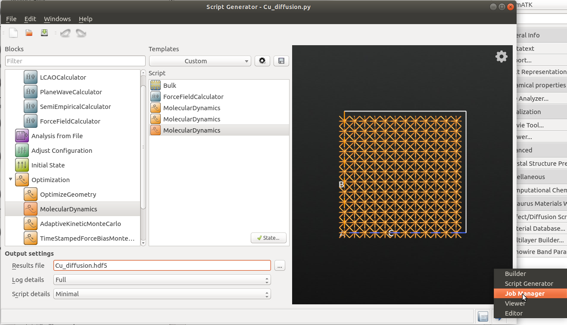The height and width of the screenshot is (325, 567).
Task: Click the State... button
Action: [268, 238]
